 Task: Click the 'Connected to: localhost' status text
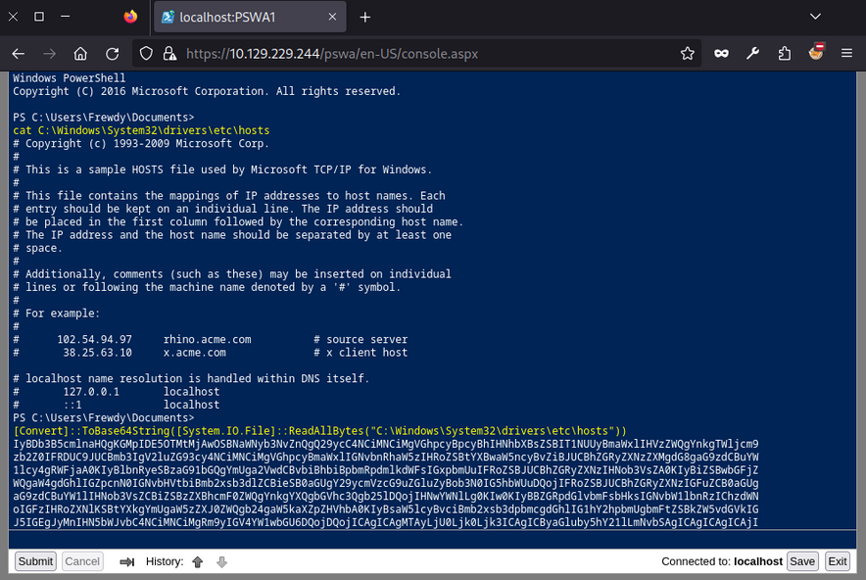pyautogui.click(x=722, y=561)
